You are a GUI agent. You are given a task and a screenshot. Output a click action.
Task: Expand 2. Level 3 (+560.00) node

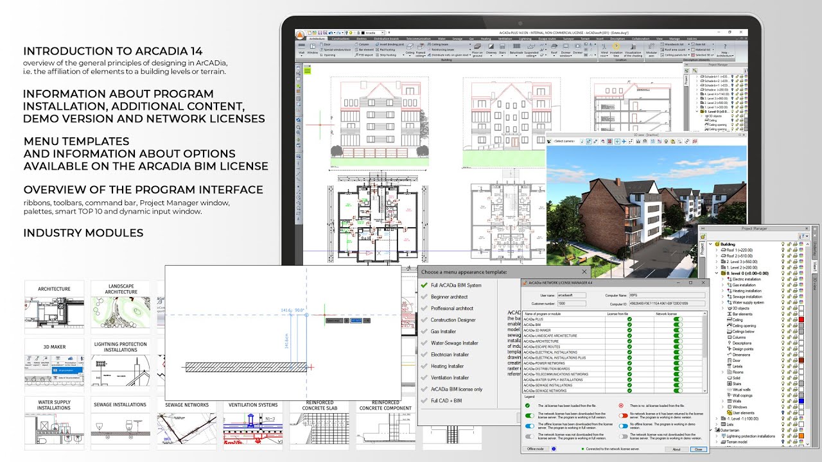tap(716, 262)
